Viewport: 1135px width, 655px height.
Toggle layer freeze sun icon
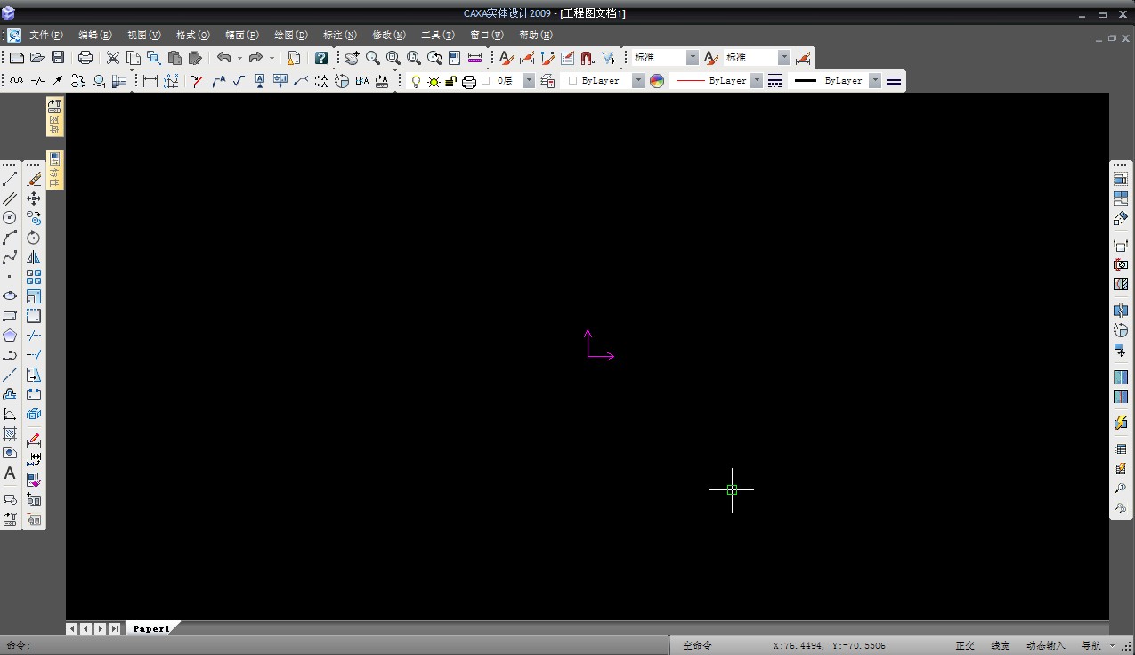click(434, 81)
